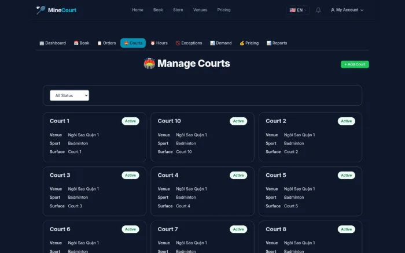The height and width of the screenshot is (253, 405).
Task: Switch to the Demand tab
Action: pos(221,43)
